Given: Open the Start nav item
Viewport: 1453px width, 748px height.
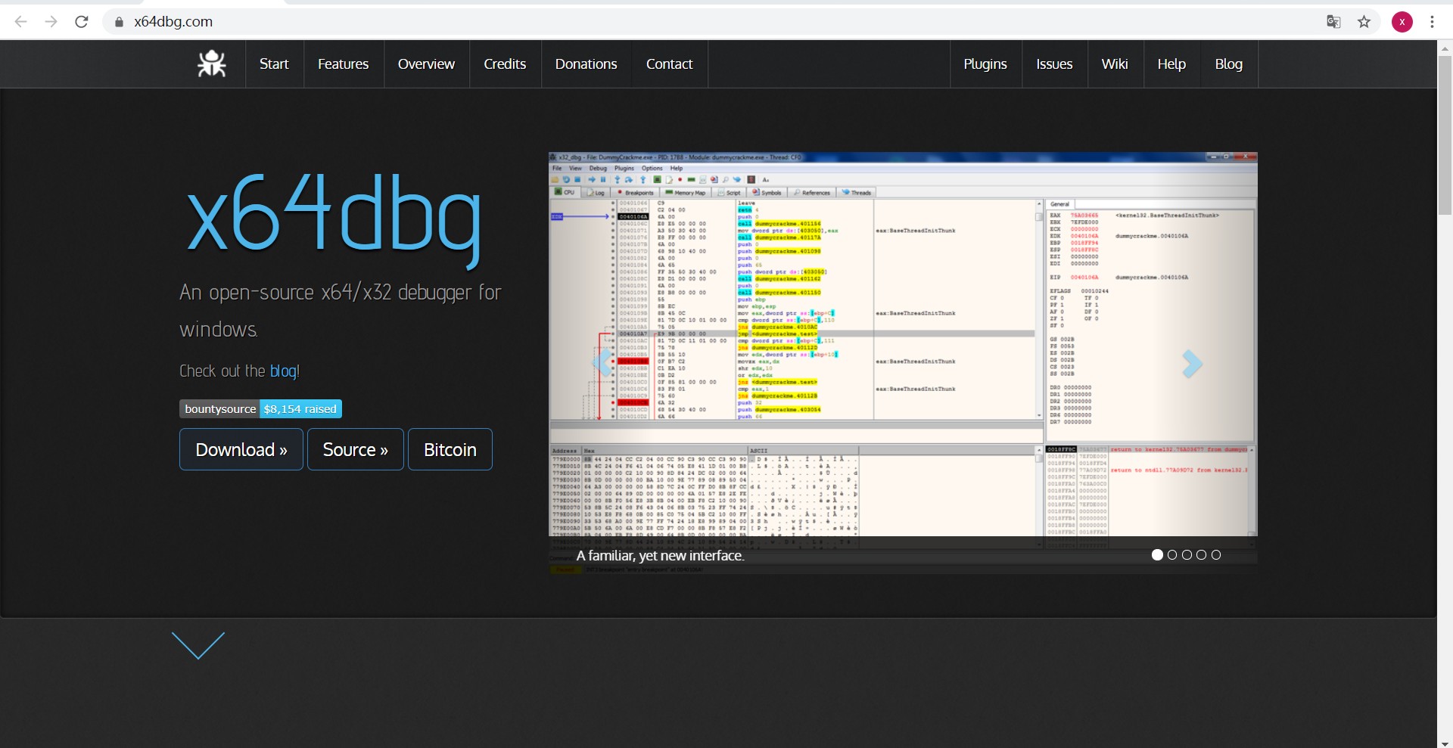Looking at the screenshot, I should point(274,64).
